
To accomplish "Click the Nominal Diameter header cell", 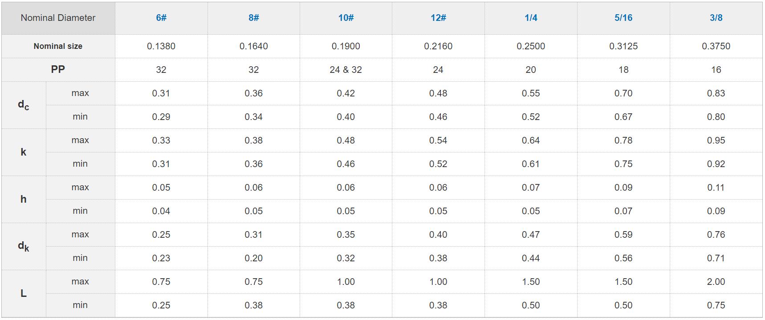I will tap(58, 18).
